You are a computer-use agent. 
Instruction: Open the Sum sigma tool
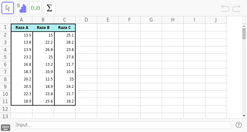pos(49,8)
